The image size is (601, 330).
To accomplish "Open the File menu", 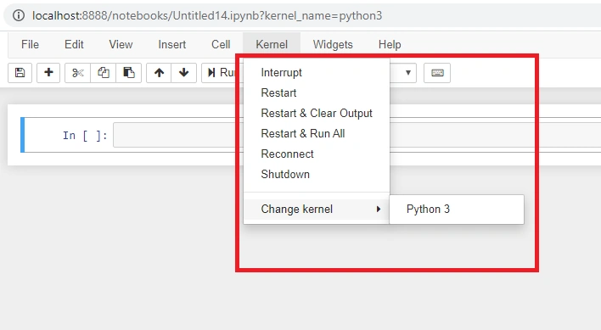I will (30, 44).
